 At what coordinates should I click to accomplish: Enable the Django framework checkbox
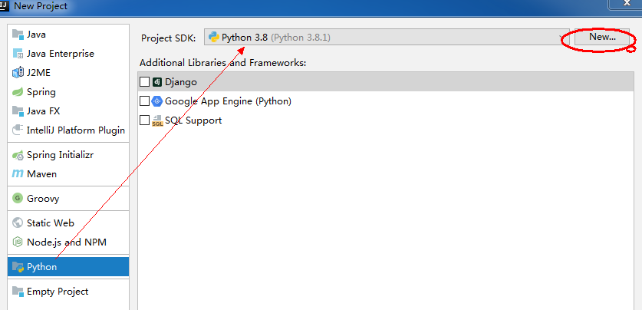pyautogui.click(x=144, y=82)
